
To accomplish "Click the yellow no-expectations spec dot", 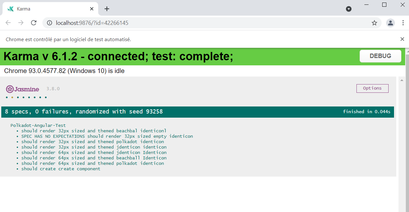I will [x=12, y=97].
